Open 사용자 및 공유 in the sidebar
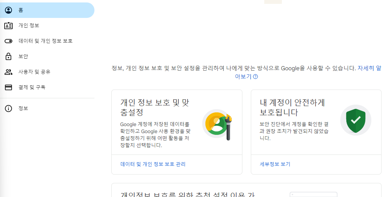The height and width of the screenshot is (197, 390). [47, 72]
